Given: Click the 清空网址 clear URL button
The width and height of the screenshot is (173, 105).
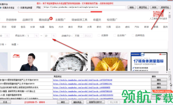Looking at the screenshot, I should tap(143, 7).
